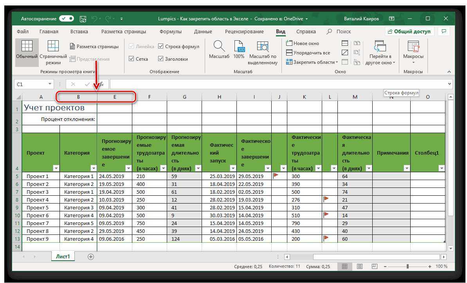
Task: Click the insert function fx icon
Action: [x=101, y=84]
